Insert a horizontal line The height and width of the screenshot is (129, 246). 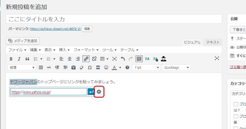tap(98, 67)
